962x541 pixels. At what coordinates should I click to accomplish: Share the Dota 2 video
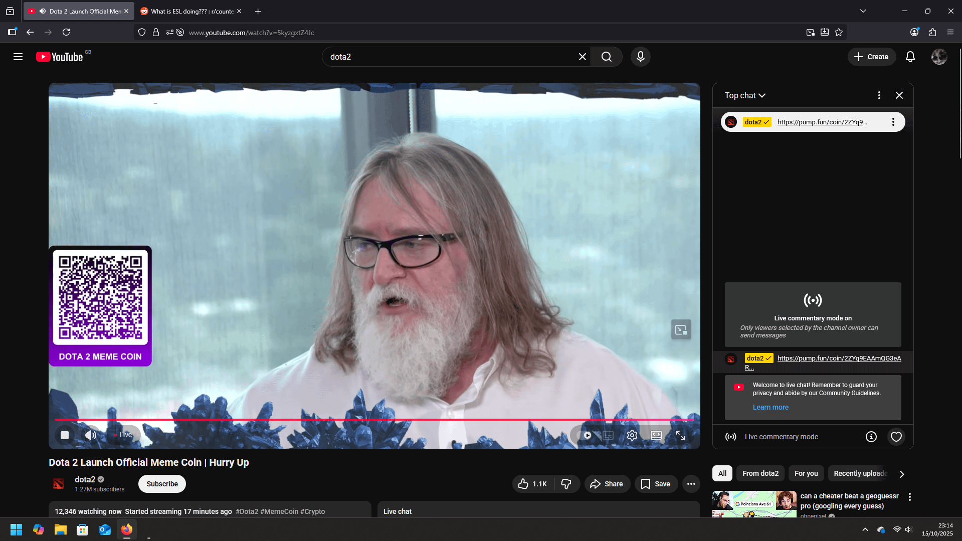607,484
